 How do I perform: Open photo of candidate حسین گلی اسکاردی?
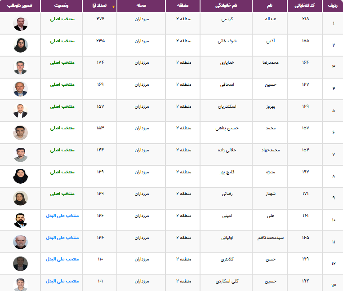click(20, 284)
